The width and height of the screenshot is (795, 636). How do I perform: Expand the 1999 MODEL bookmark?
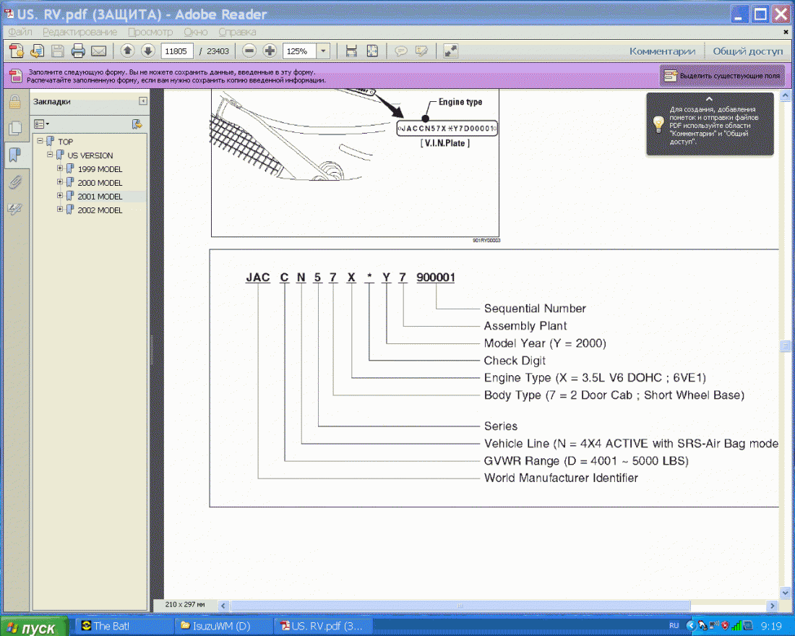pyautogui.click(x=60, y=168)
